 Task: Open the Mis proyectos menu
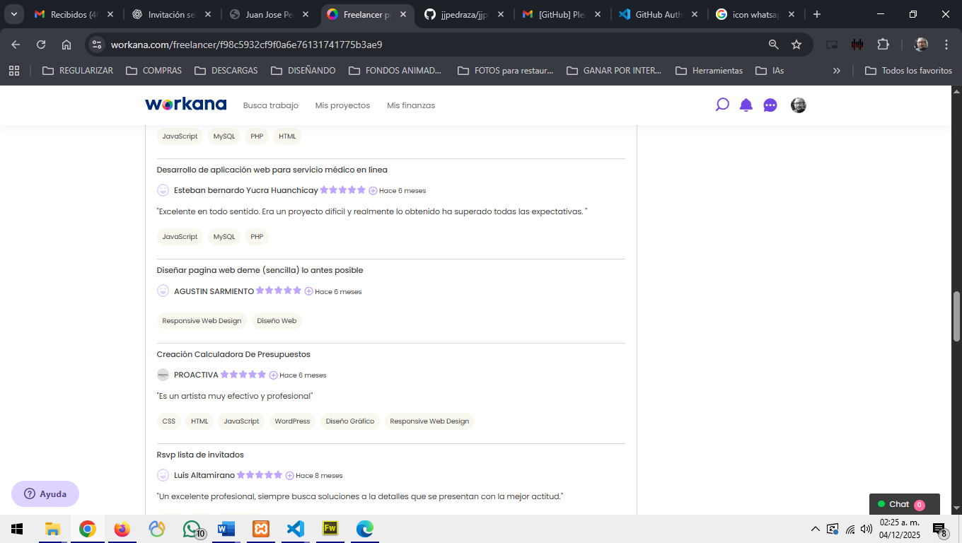point(342,105)
